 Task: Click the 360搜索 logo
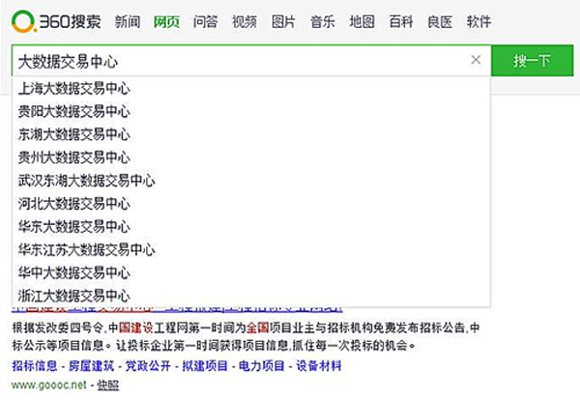[x=56, y=22]
